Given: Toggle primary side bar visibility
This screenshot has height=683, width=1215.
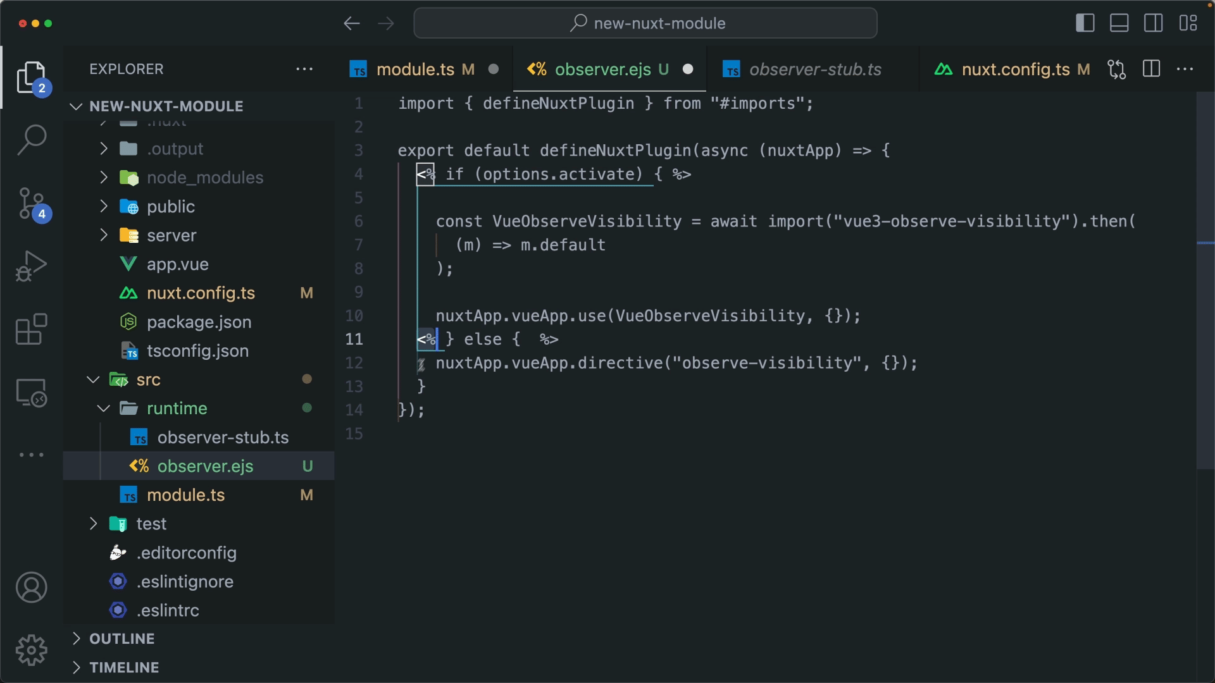Looking at the screenshot, I should tap(1085, 23).
